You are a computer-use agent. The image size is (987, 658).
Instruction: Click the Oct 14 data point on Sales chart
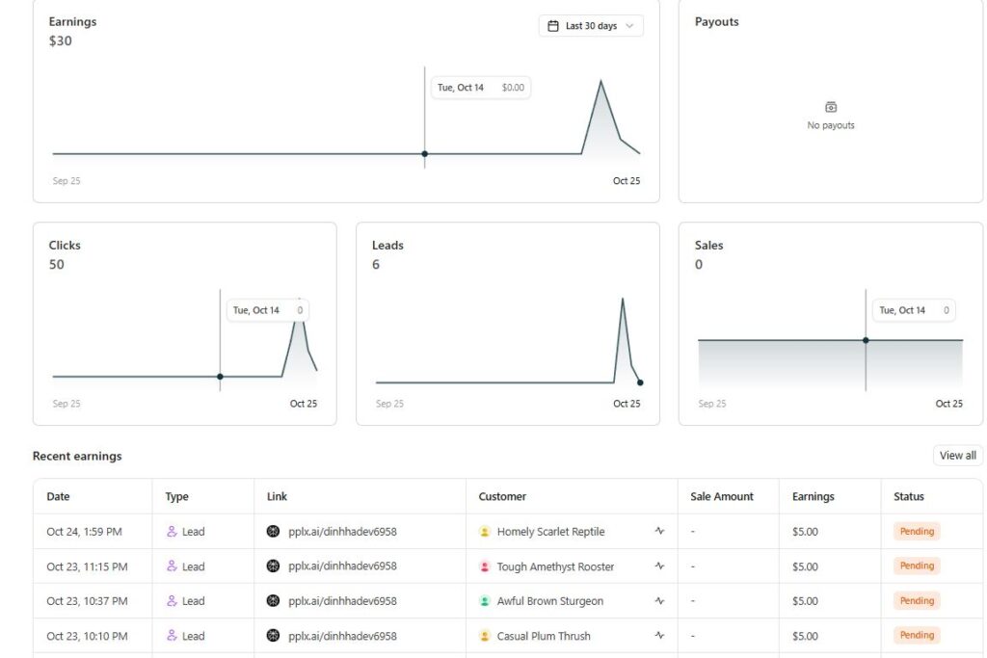(x=866, y=340)
